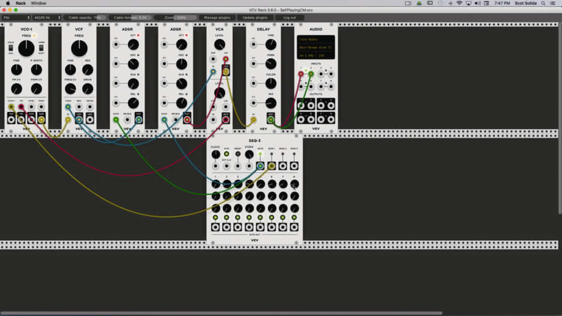Screen dimensions: 562x316
Task: Open the 44100 Hz sample rate dropdown
Action: click(x=47, y=17)
